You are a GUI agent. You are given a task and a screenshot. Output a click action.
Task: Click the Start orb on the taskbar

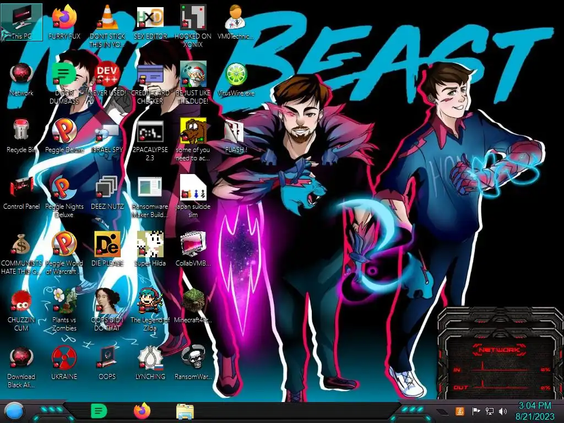pos(13,411)
